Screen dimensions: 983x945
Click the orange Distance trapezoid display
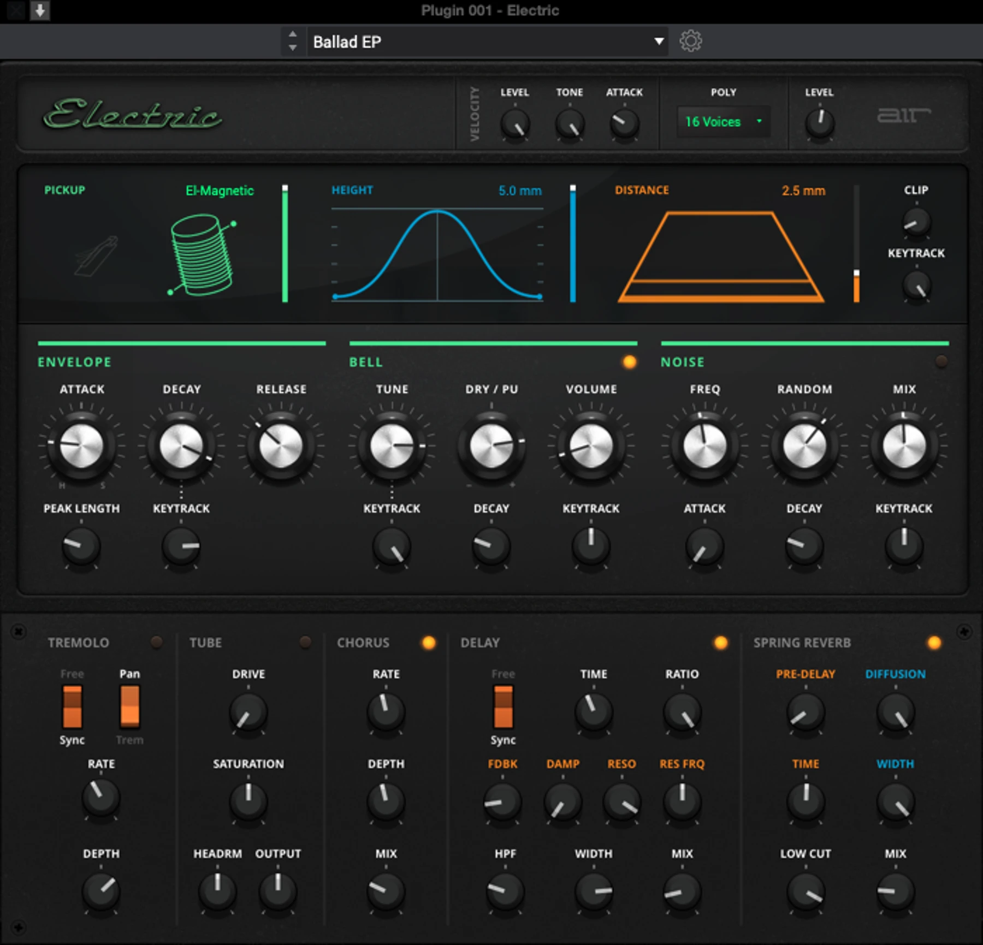click(721, 257)
